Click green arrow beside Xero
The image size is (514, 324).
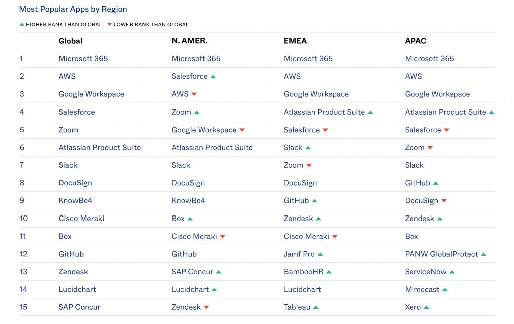(x=426, y=307)
